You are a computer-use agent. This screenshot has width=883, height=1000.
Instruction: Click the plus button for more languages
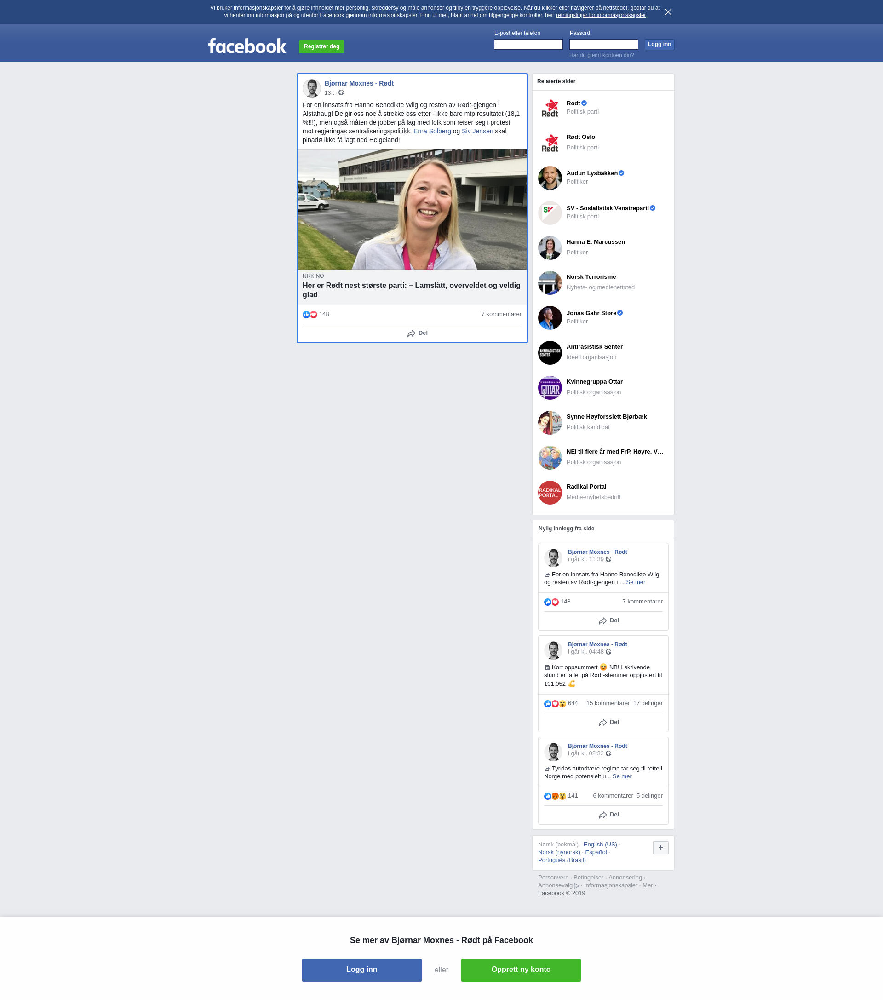[660, 847]
